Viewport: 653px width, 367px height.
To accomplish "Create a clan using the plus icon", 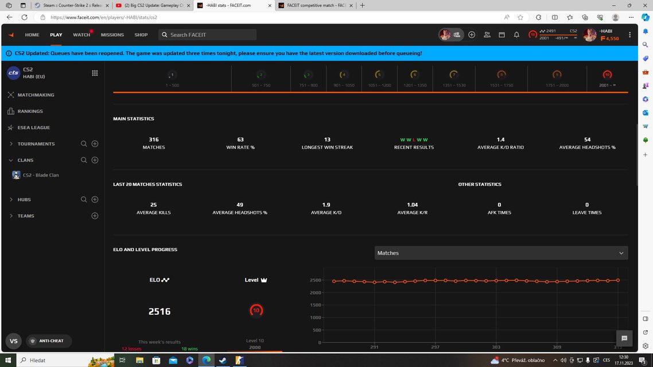I will pyautogui.click(x=95, y=160).
